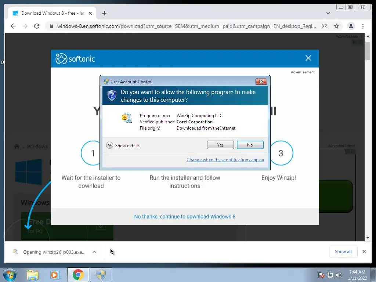Click the 'Enjoy Winzip!' text
This screenshot has width=376, height=282.
(x=279, y=178)
